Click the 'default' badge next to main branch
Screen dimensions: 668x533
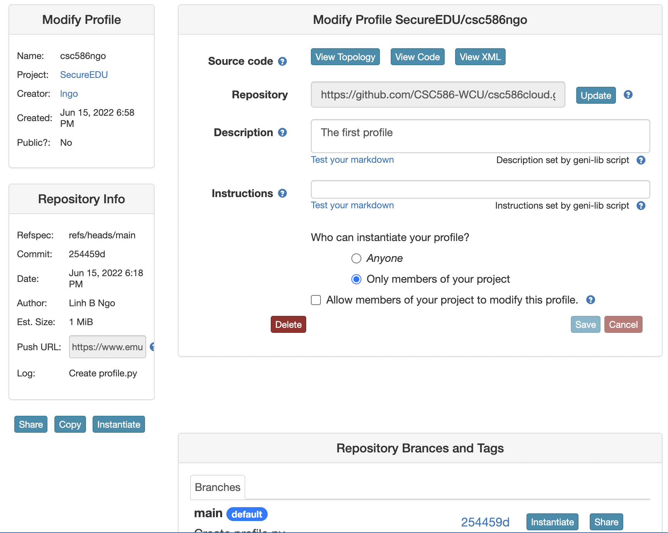coord(247,514)
